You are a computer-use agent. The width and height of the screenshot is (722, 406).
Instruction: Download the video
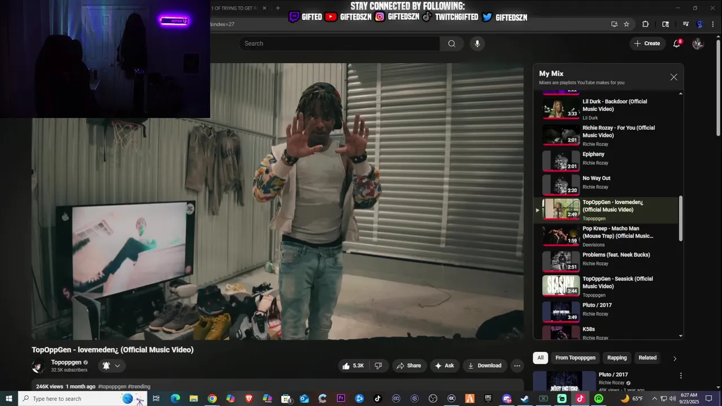coord(485,365)
